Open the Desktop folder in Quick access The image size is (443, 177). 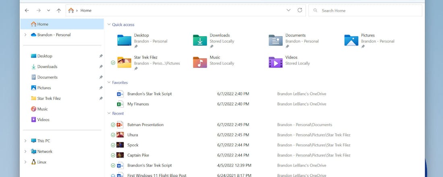coord(143,40)
